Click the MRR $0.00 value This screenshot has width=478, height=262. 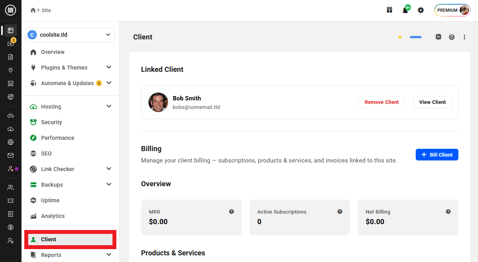[158, 222]
